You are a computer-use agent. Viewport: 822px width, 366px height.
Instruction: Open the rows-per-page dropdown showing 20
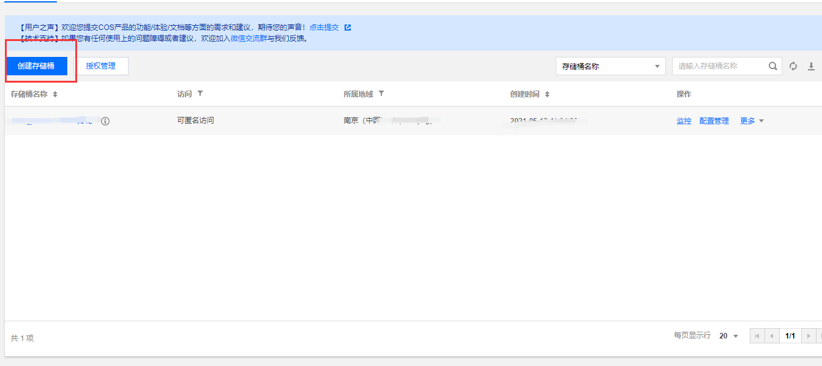pyautogui.click(x=728, y=335)
